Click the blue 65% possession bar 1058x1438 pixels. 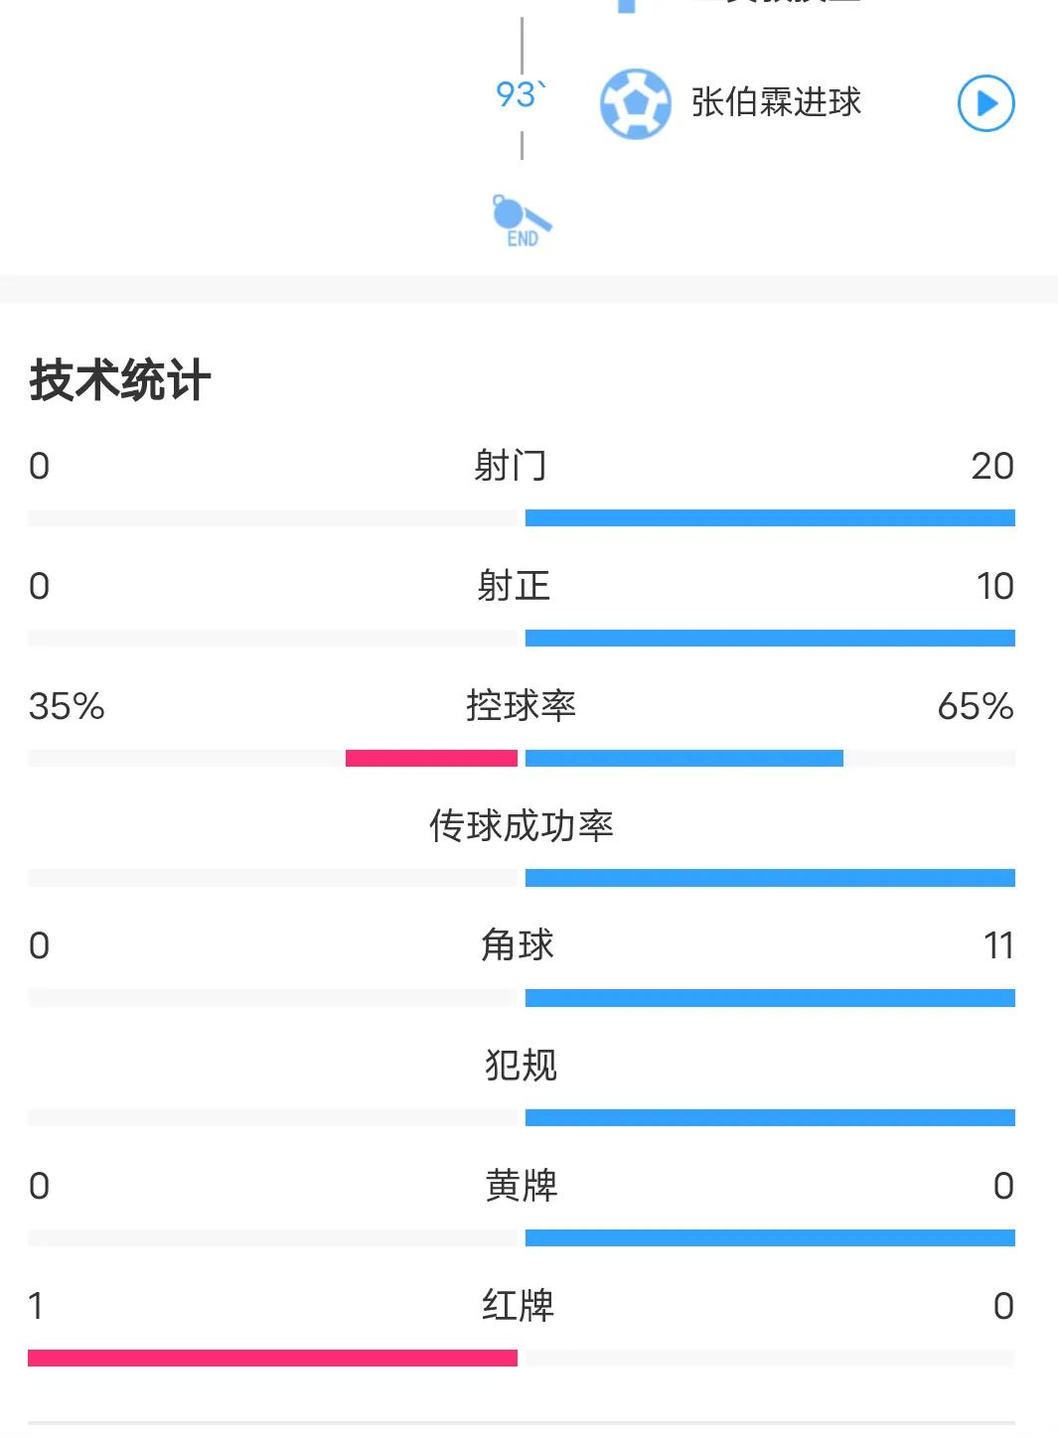[683, 759]
